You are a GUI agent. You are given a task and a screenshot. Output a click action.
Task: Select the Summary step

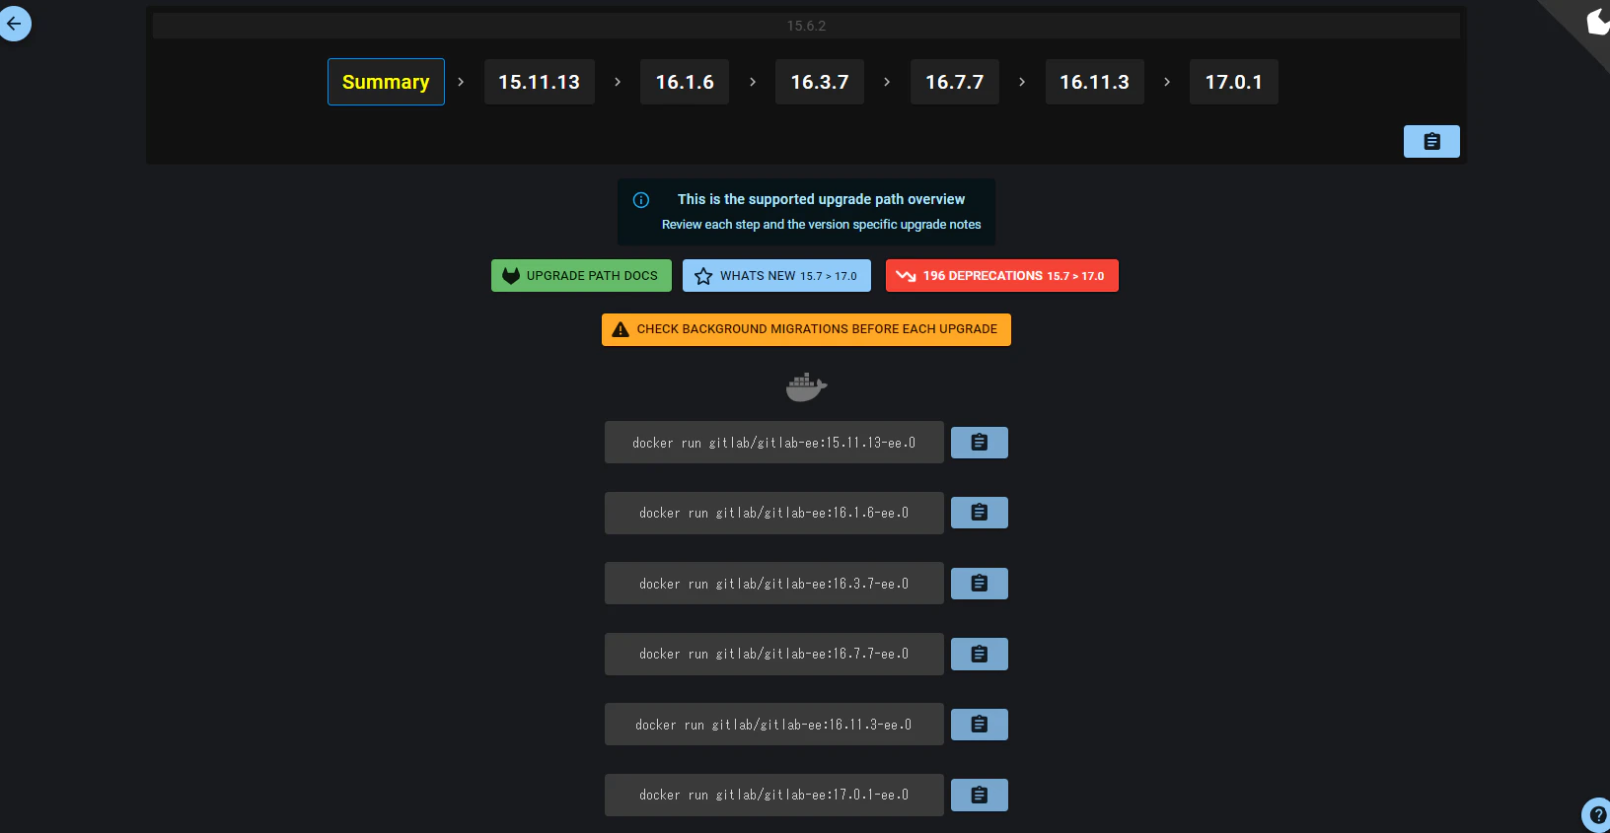click(x=386, y=82)
